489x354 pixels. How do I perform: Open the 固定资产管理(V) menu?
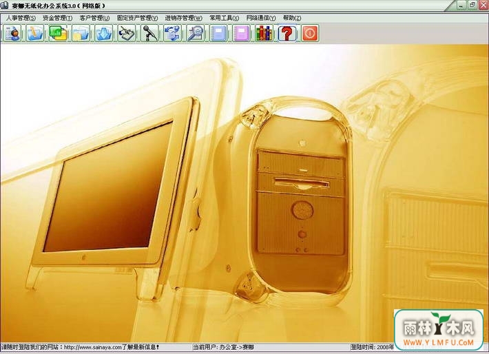pos(137,18)
